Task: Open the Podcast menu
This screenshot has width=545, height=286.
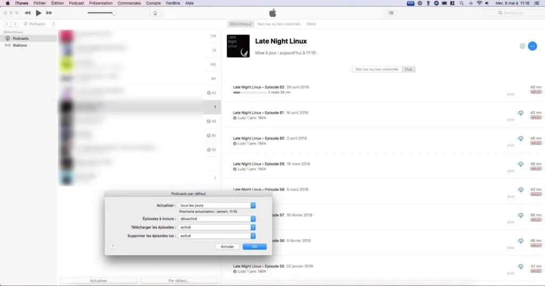Action: pos(77,3)
